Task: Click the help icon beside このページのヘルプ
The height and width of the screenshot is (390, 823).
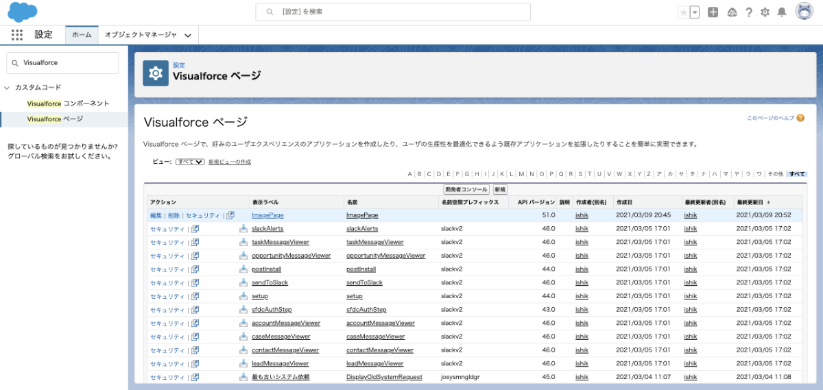Action: (x=800, y=118)
